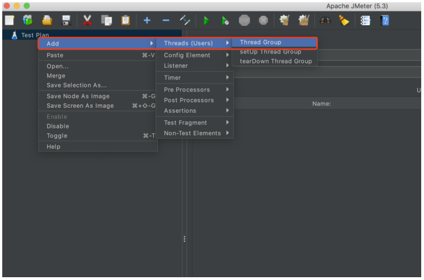Click the Clear All results icon
This screenshot has height=280, width=424.
click(x=304, y=20)
